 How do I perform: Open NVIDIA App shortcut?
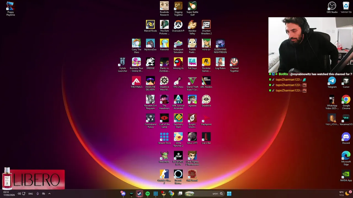coord(346,176)
